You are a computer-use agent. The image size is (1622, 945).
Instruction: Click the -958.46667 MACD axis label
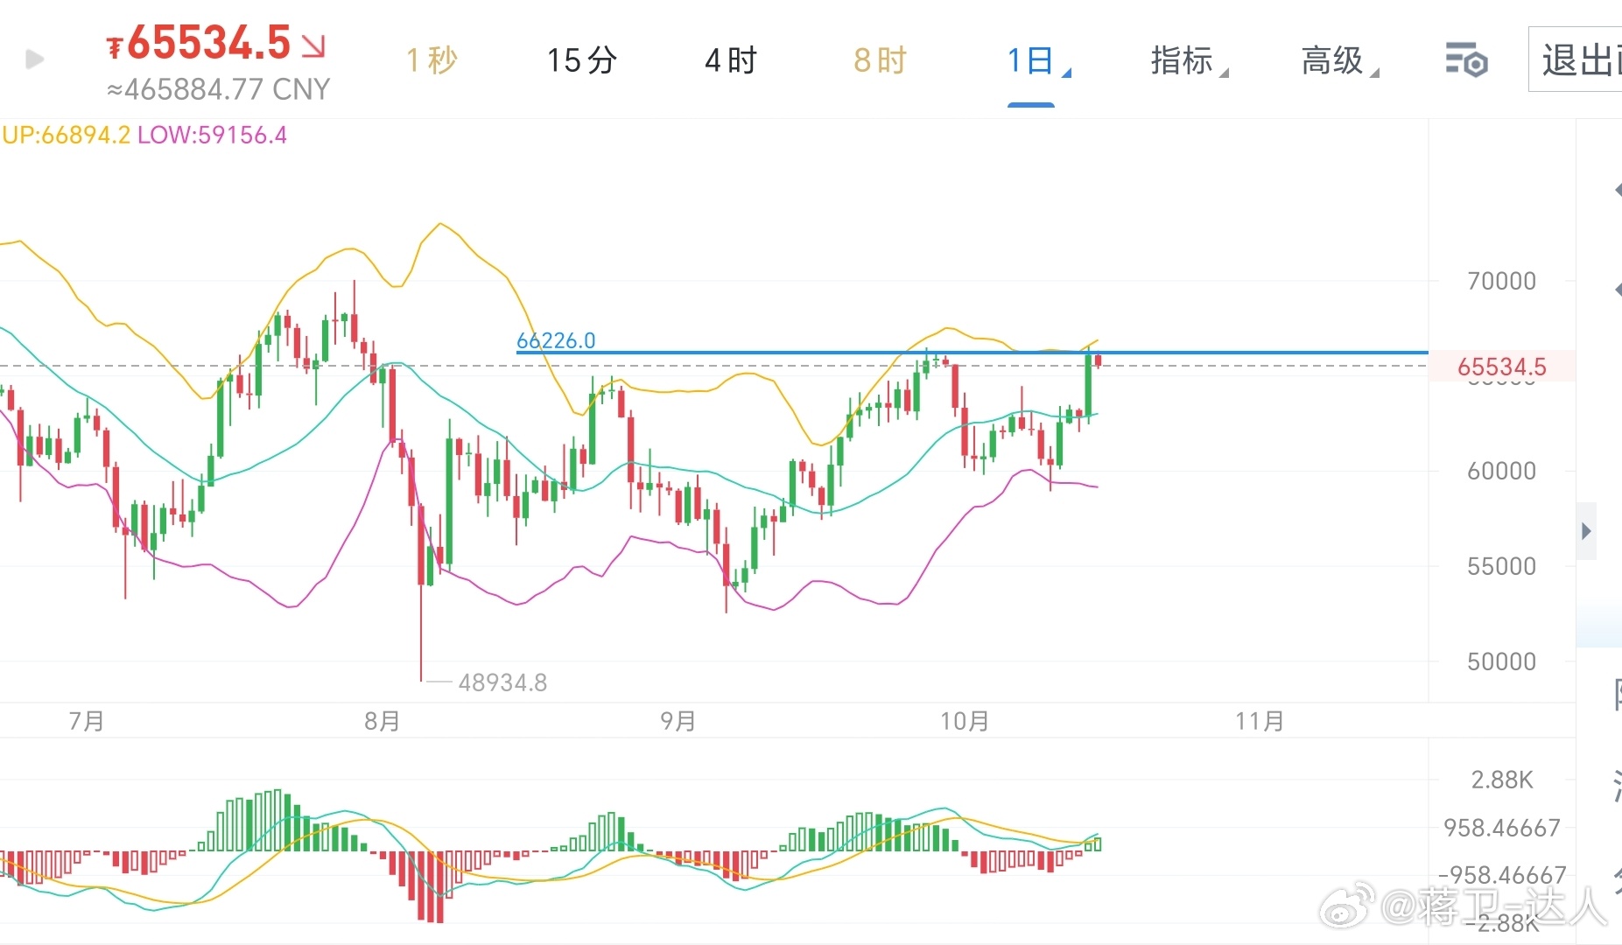(1502, 874)
